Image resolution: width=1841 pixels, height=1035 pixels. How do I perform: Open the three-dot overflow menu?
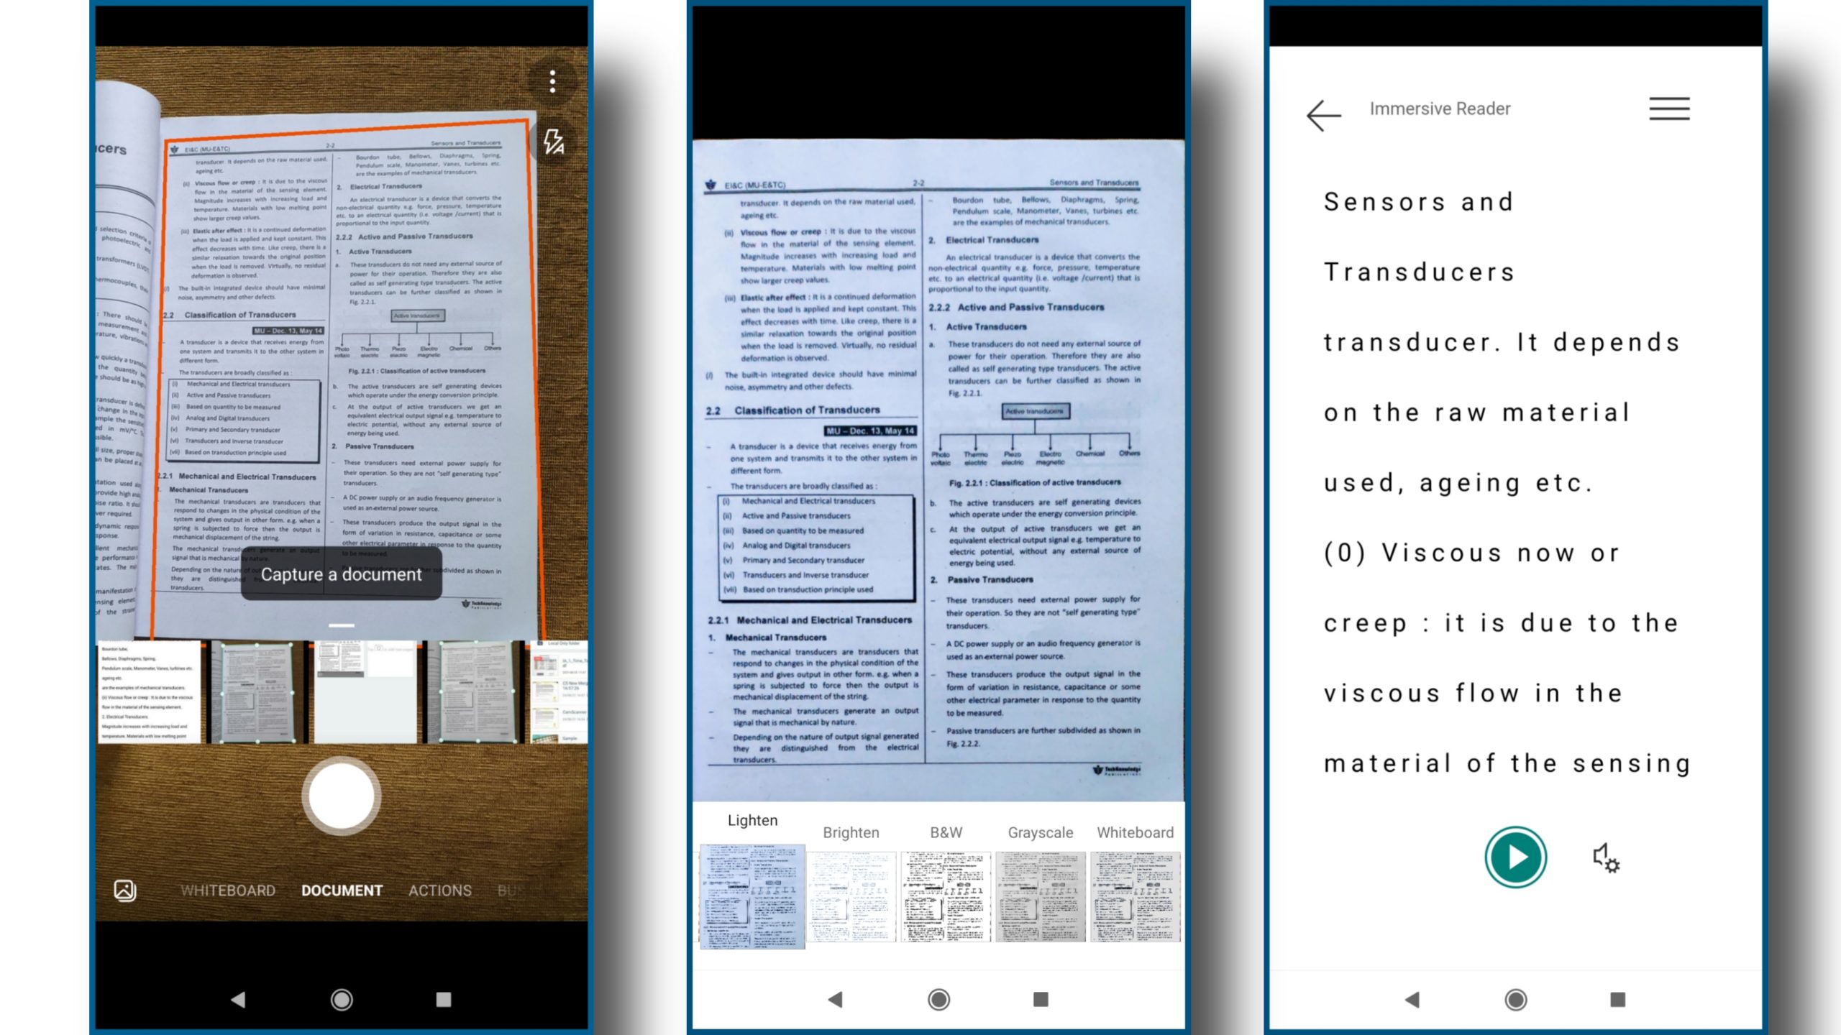pyautogui.click(x=552, y=82)
